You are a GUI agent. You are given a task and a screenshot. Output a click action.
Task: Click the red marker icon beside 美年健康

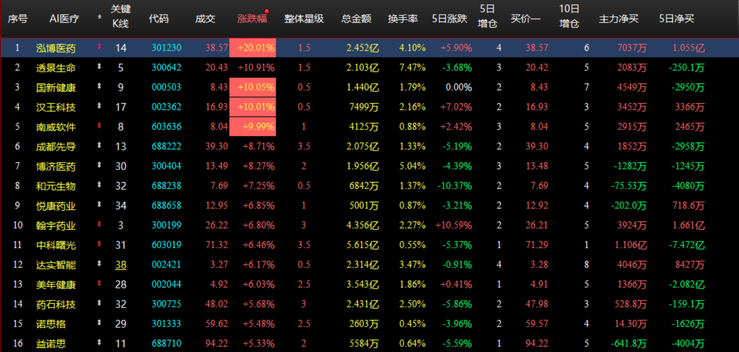[x=99, y=284]
